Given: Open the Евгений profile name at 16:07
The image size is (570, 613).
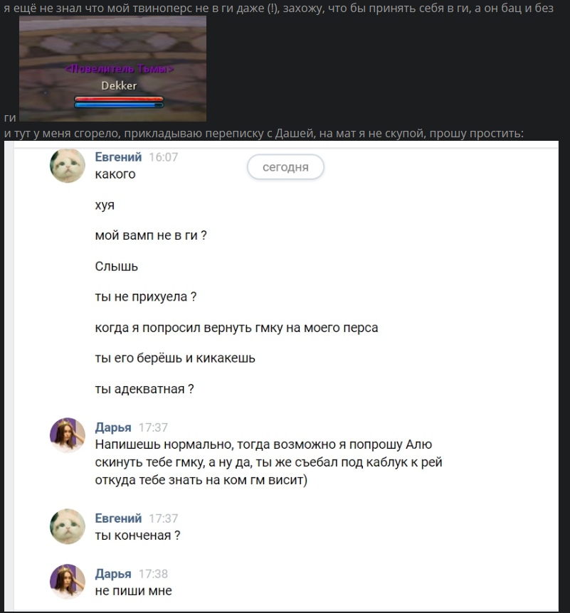Looking at the screenshot, I should tap(118, 156).
